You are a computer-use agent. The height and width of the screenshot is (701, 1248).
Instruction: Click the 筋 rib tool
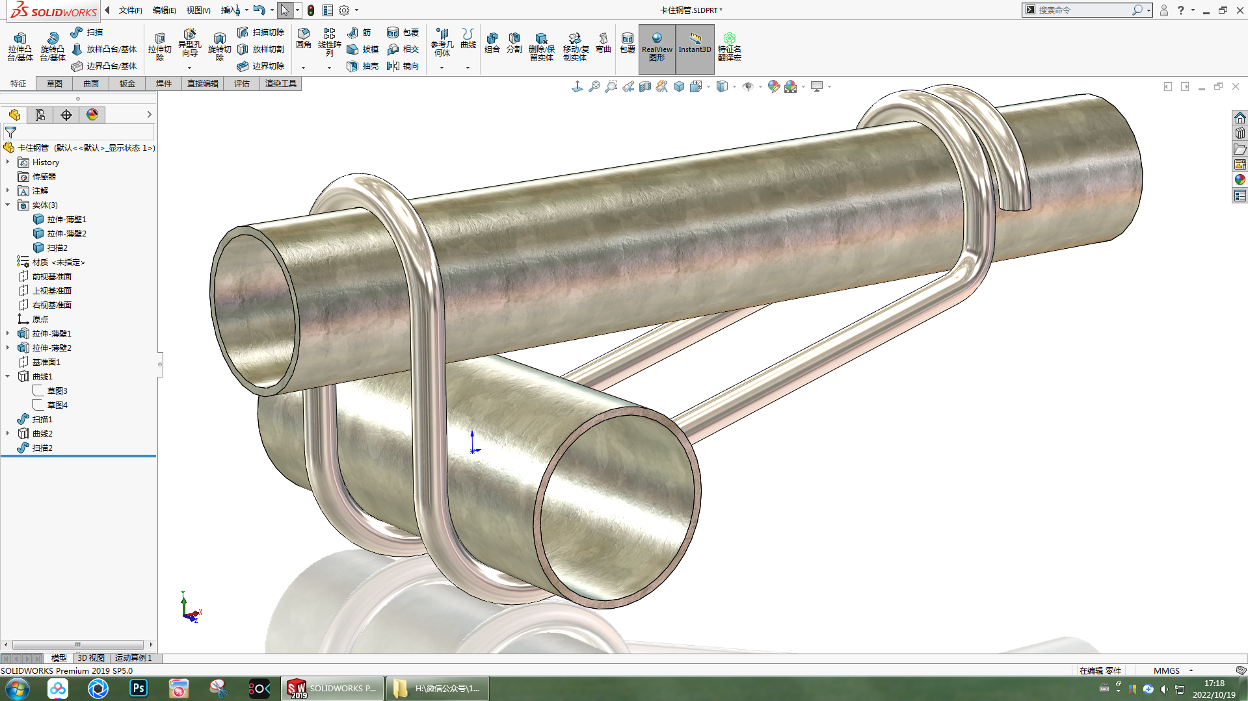(x=360, y=32)
